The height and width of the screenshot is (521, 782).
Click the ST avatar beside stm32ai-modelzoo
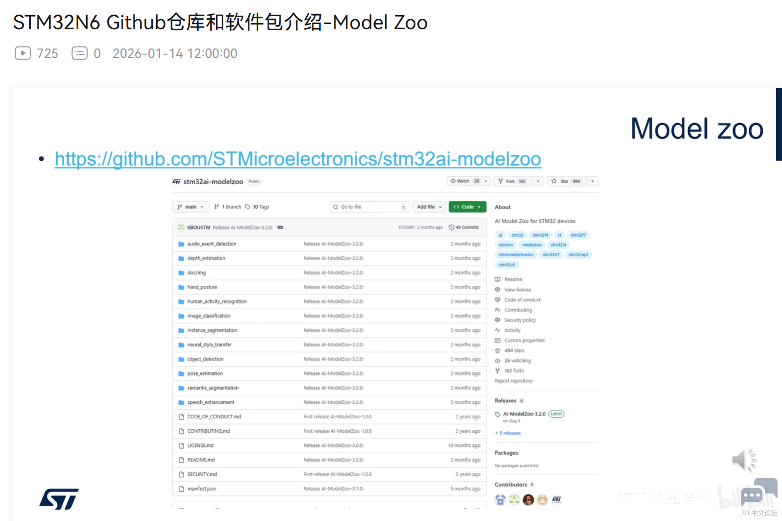tap(176, 181)
